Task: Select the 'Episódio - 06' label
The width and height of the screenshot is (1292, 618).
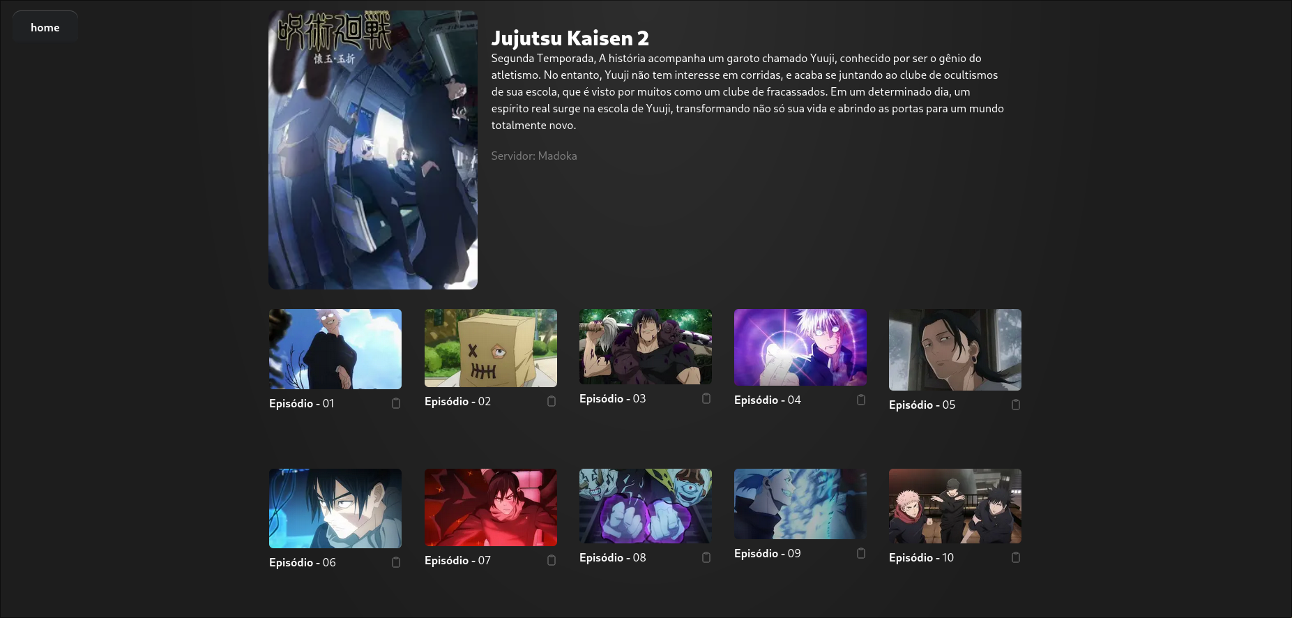Action: [302, 562]
